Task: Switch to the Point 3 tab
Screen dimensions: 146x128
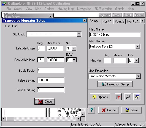Action: (131, 21)
